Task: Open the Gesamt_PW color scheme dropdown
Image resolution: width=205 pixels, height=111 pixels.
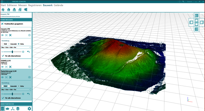Action: coord(16,47)
